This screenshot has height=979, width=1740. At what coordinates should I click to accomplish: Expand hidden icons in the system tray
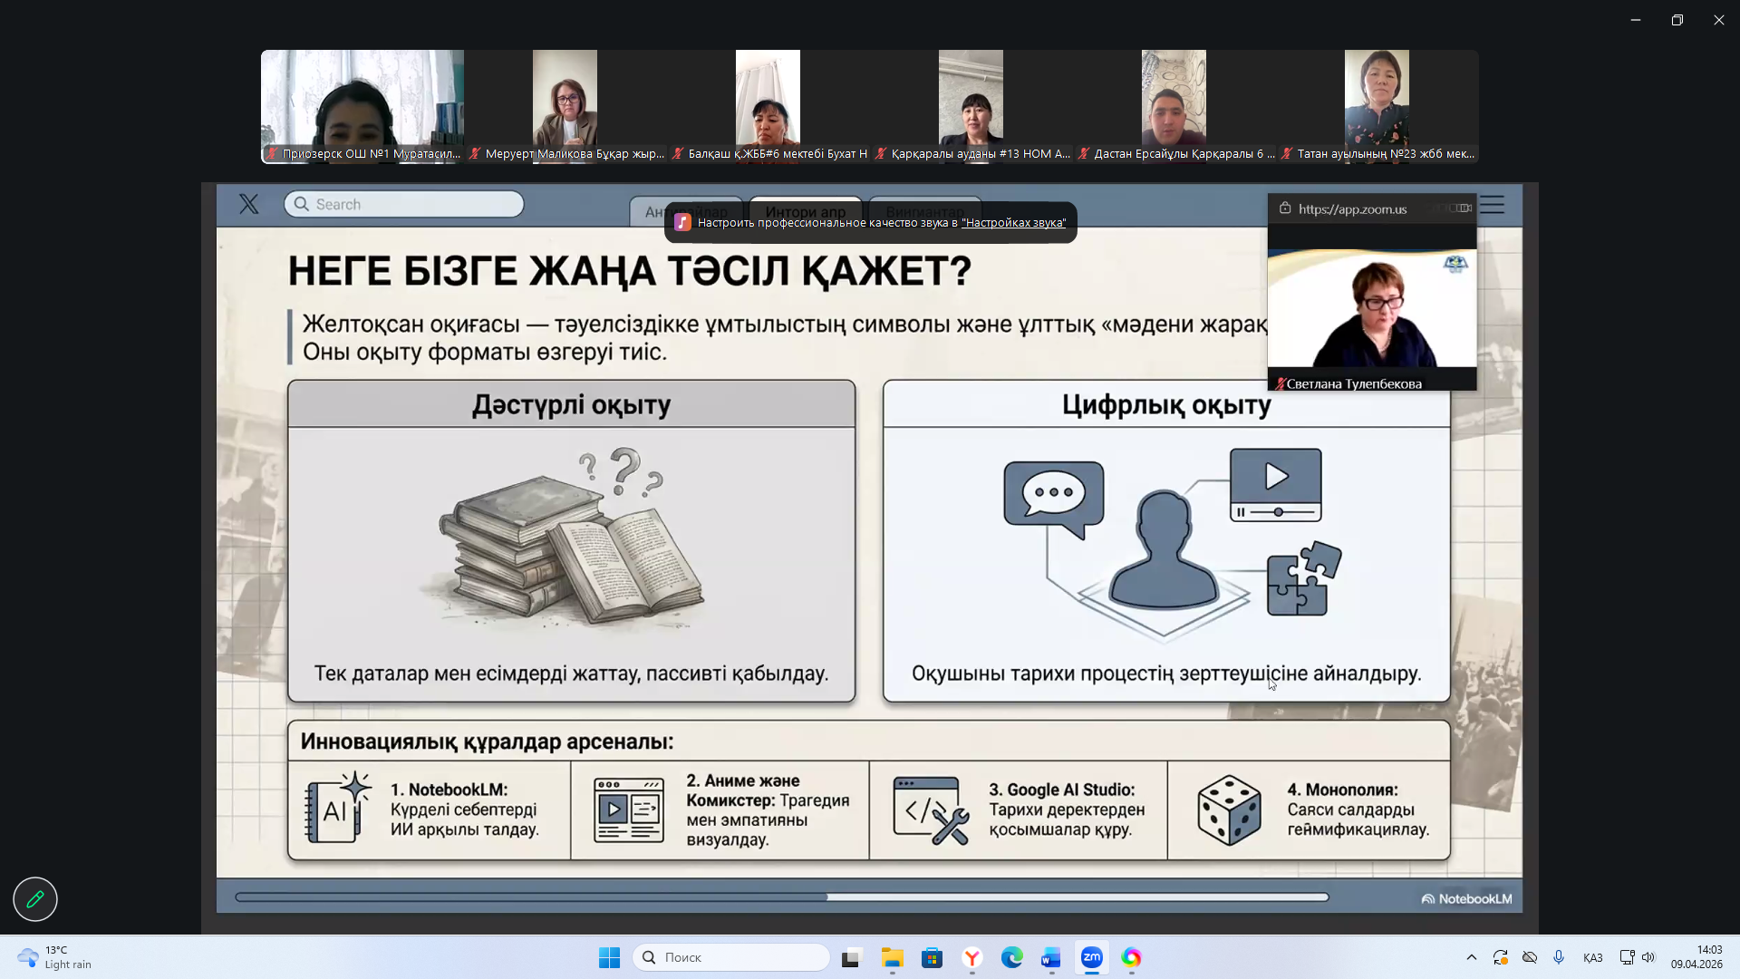[1473, 957]
